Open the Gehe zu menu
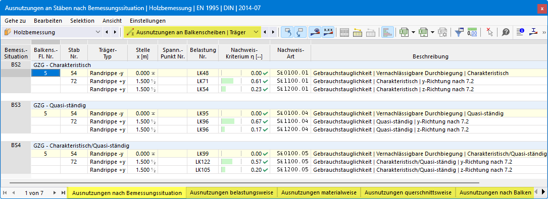The width and height of the screenshot is (548, 199). (x=15, y=21)
